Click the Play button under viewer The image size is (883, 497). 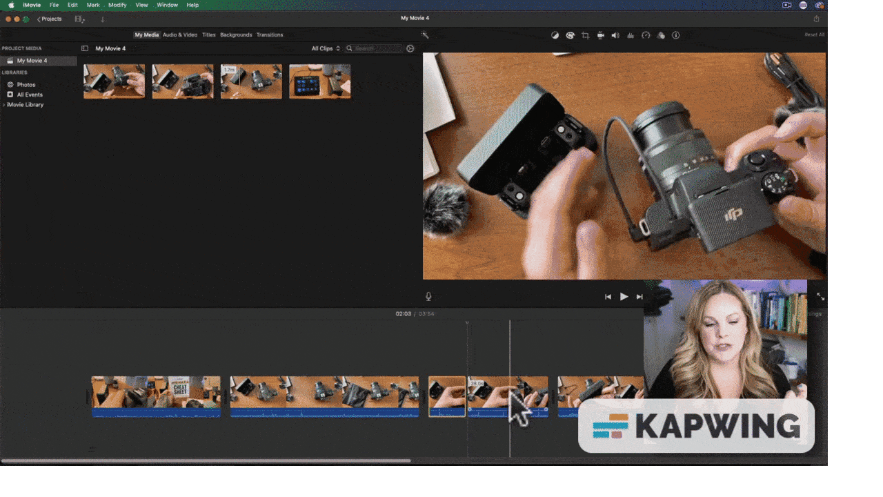coord(624,297)
